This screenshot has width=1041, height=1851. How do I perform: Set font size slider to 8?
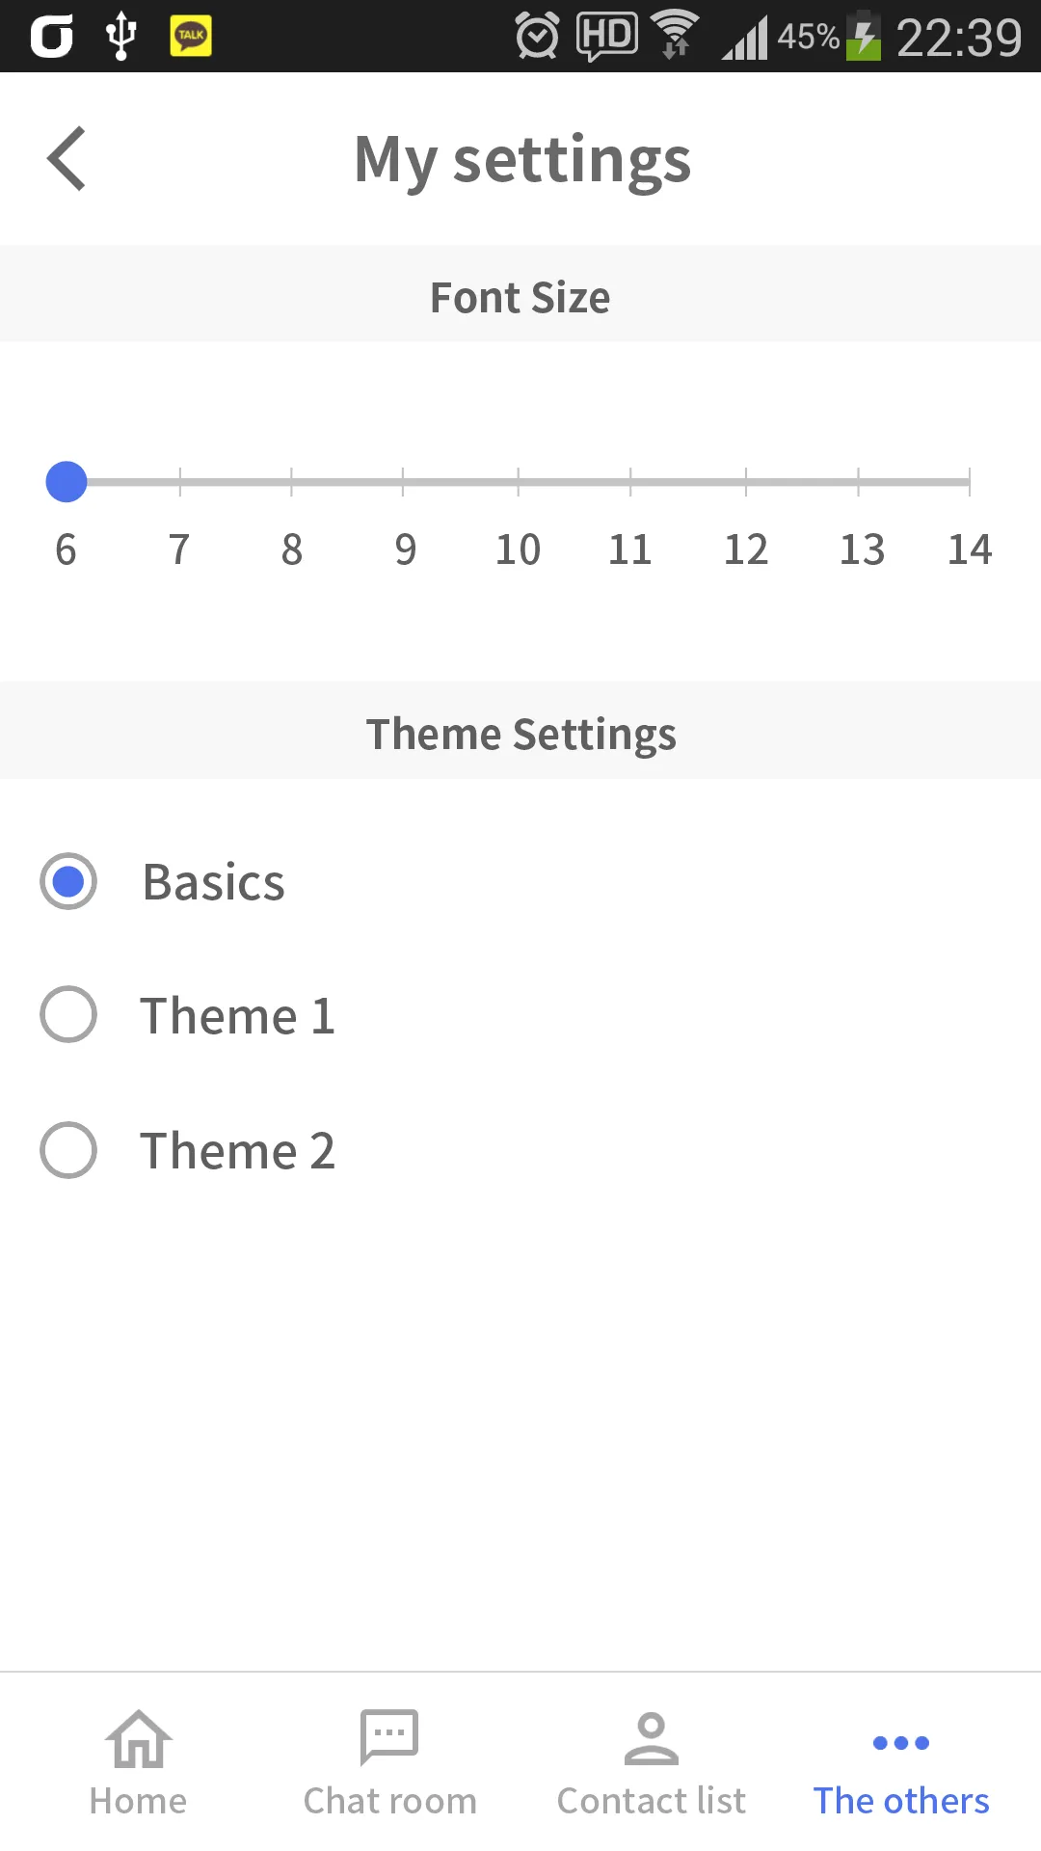coord(291,482)
